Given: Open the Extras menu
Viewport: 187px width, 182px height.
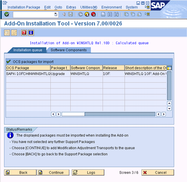Looking at the screenshot, I should [71, 7].
